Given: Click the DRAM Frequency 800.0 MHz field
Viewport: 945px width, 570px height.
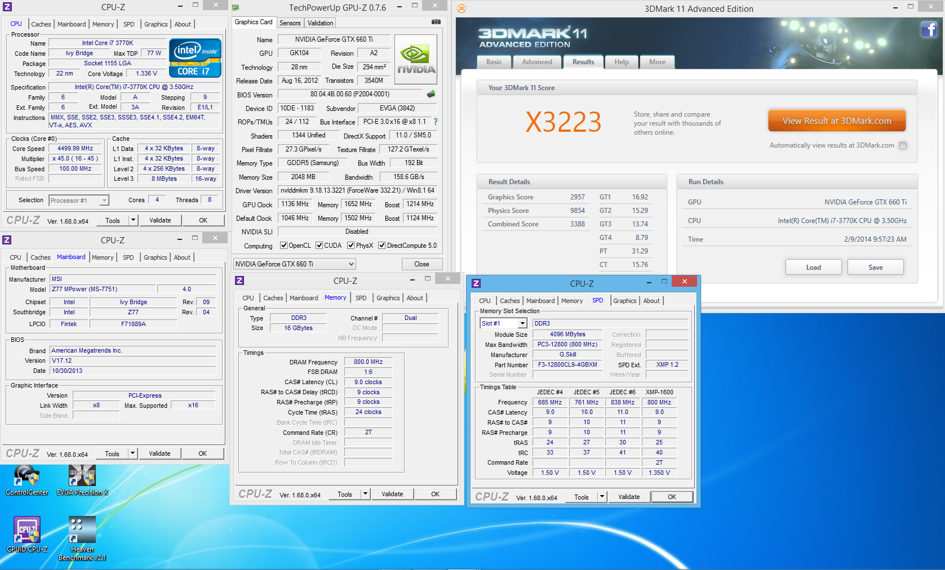Looking at the screenshot, I should tap(368, 362).
